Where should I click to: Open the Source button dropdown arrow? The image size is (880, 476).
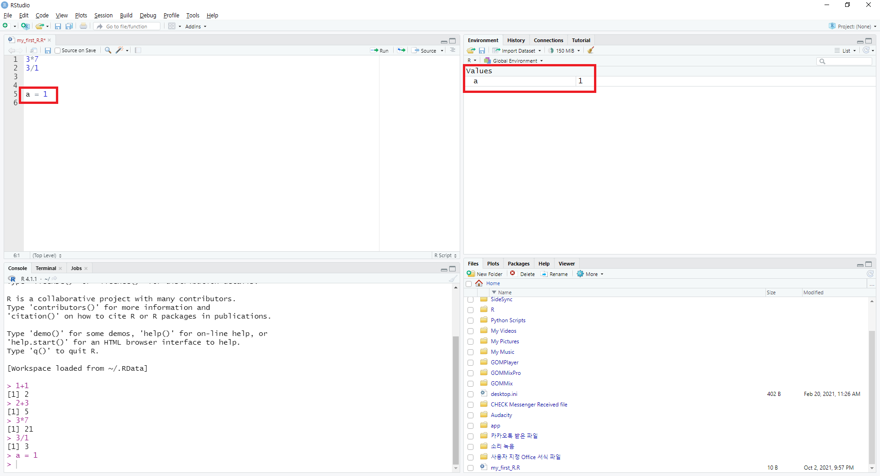click(442, 51)
